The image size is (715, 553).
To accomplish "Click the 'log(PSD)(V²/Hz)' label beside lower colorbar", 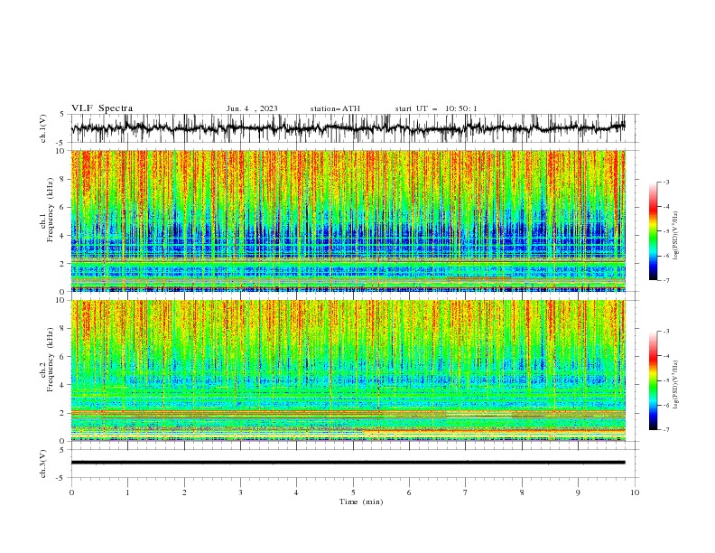I will coord(675,385).
